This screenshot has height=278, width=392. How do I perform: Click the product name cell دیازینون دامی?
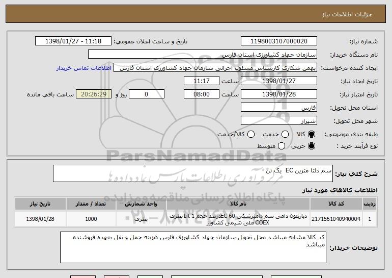click(x=238, y=219)
